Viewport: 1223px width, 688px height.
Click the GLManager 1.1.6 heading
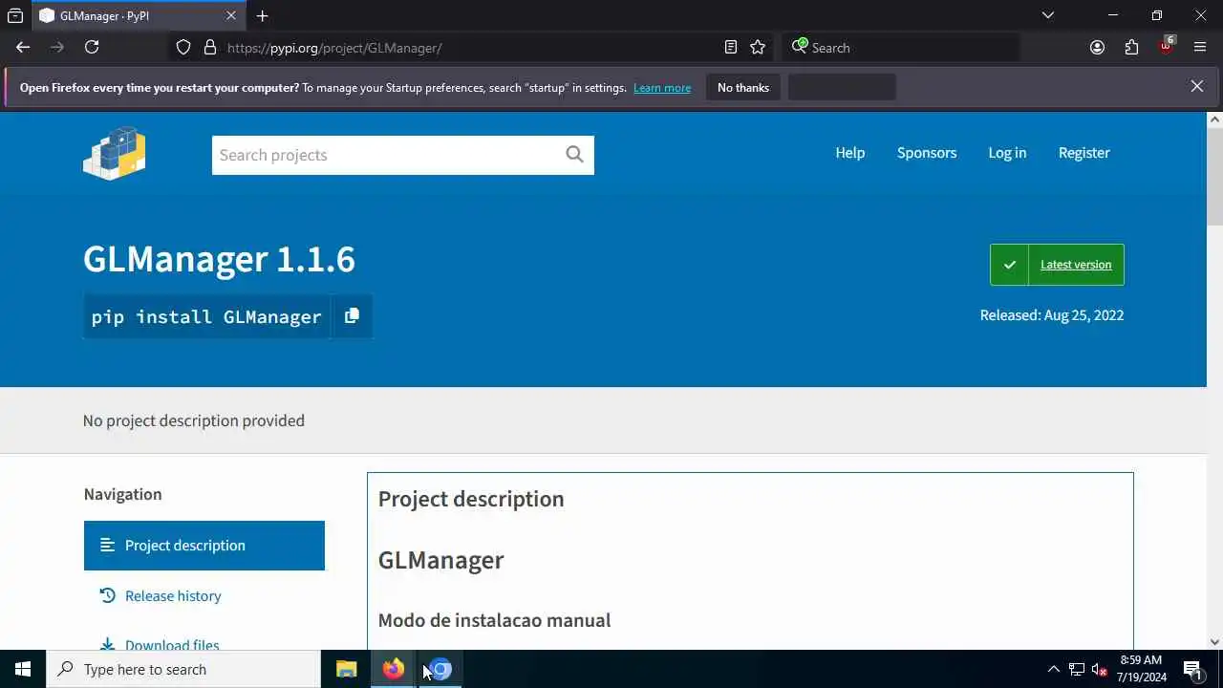[x=219, y=259]
